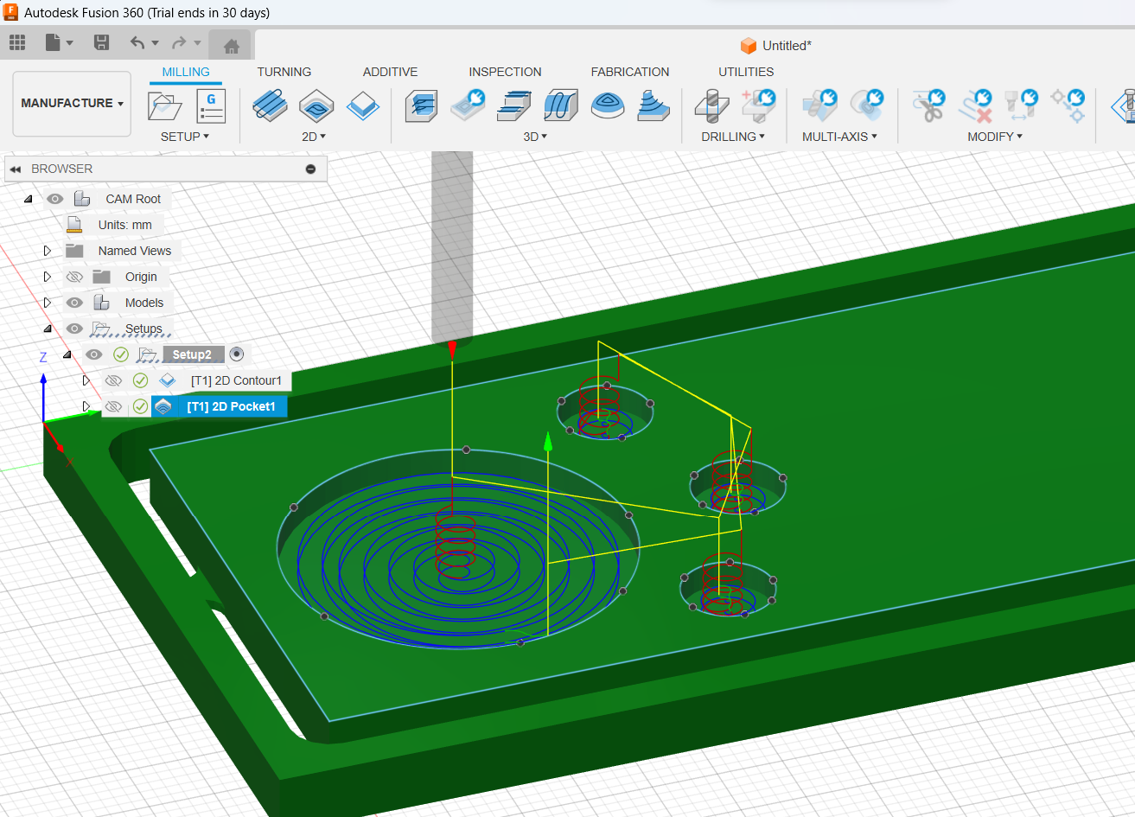The image size is (1135, 817).
Task: Click the green check beside Setup2
Action: 121,354
